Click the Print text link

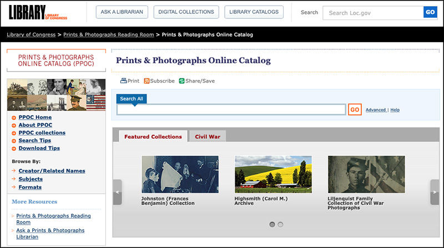click(x=133, y=81)
